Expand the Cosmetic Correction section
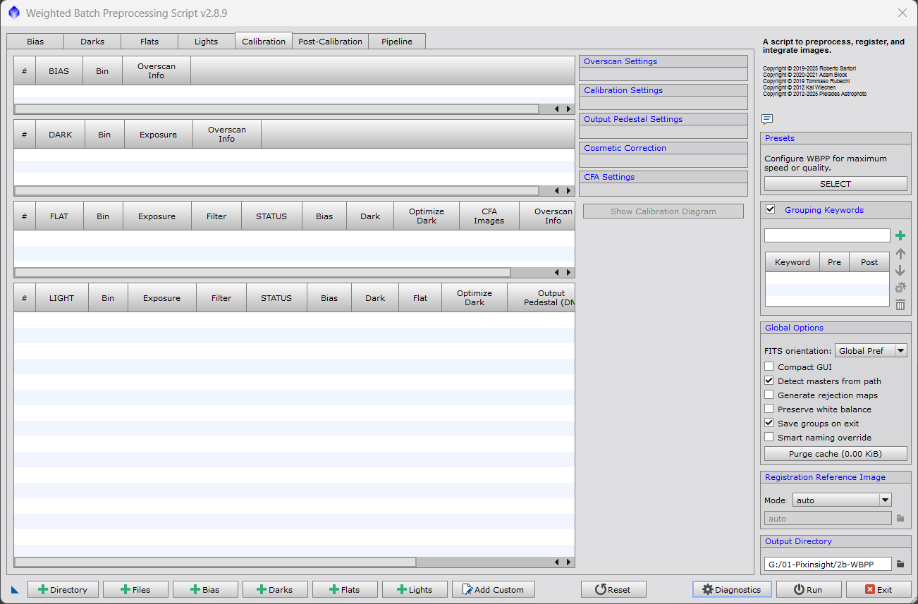 click(x=663, y=148)
